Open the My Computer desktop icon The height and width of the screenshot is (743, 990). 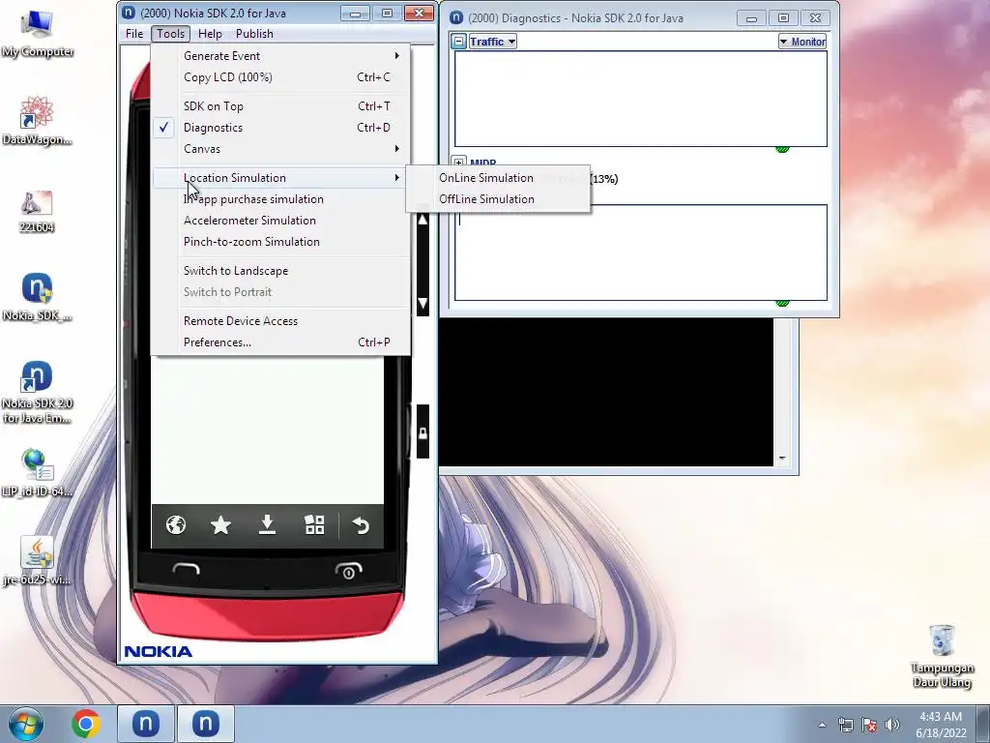(37, 35)
